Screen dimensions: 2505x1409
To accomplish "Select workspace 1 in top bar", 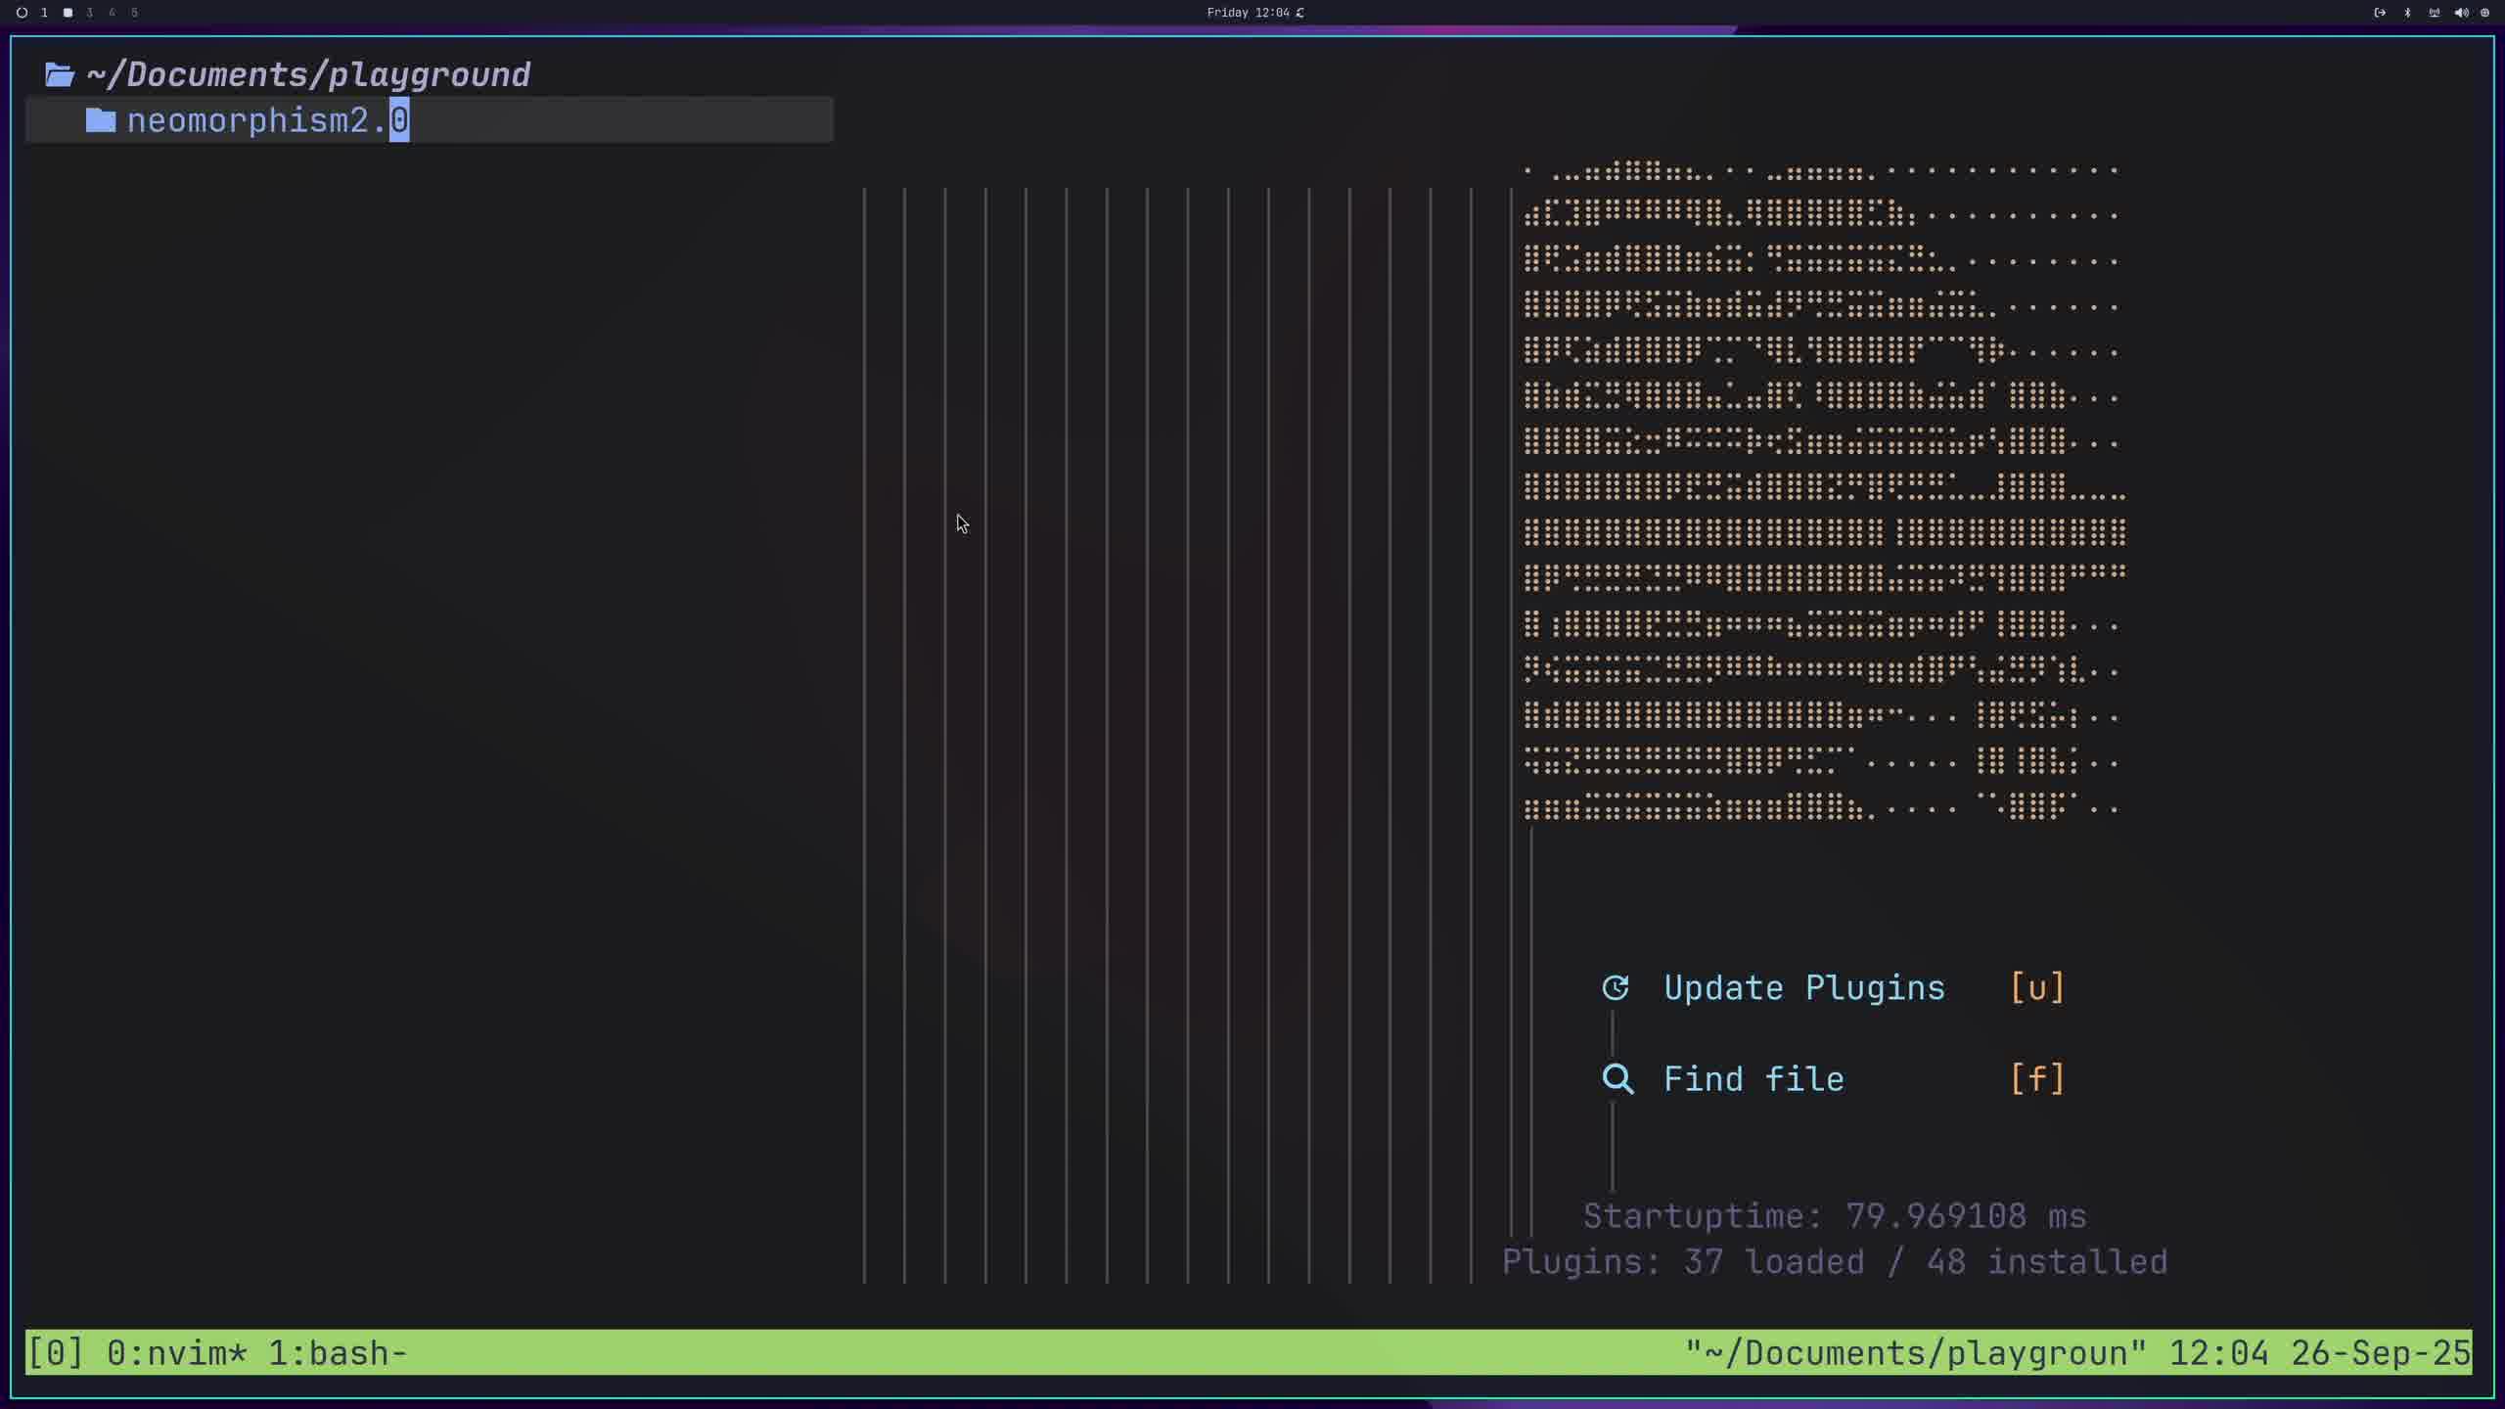I will coord(44,13).
